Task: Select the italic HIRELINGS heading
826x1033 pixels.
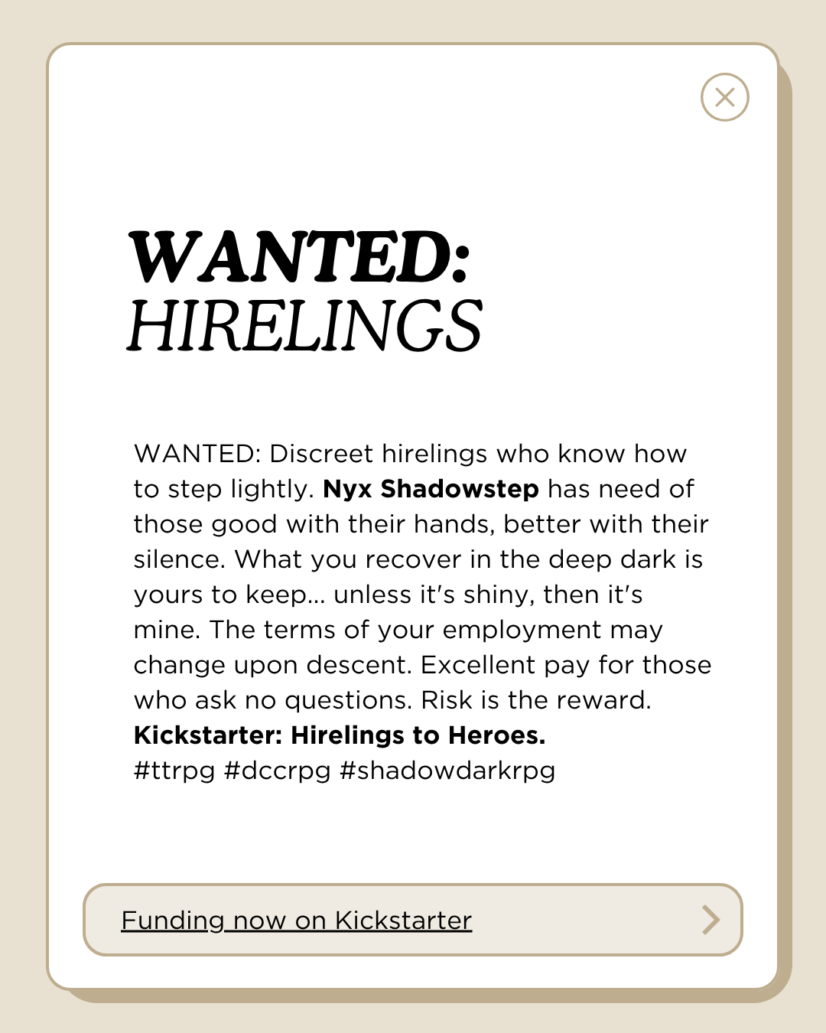Action: 304,326
